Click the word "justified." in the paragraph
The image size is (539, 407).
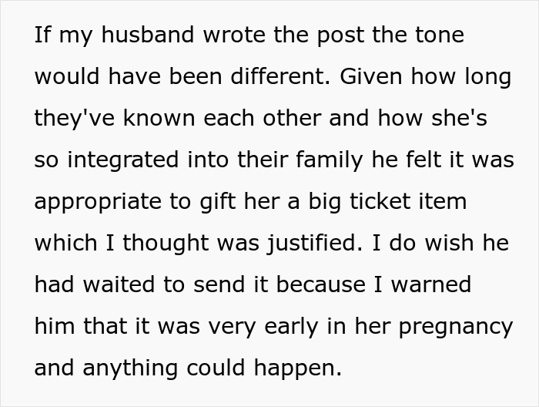pyautogui.click(x=314, y=244)
